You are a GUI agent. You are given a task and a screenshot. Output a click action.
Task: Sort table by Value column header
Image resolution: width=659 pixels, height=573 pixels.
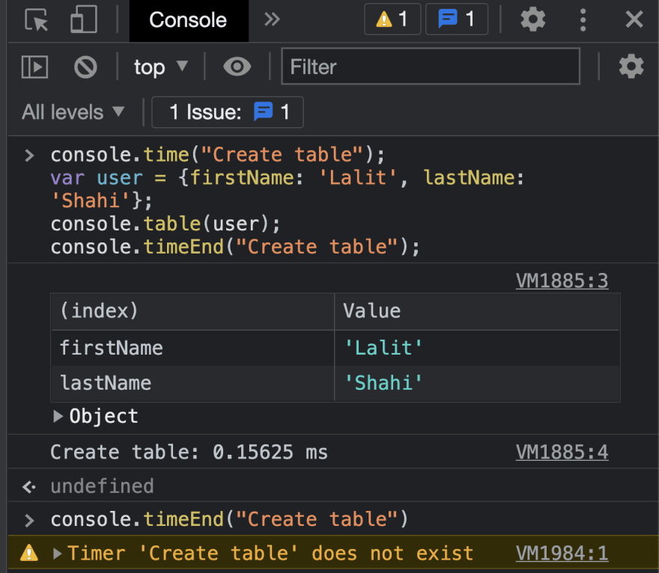476,311
